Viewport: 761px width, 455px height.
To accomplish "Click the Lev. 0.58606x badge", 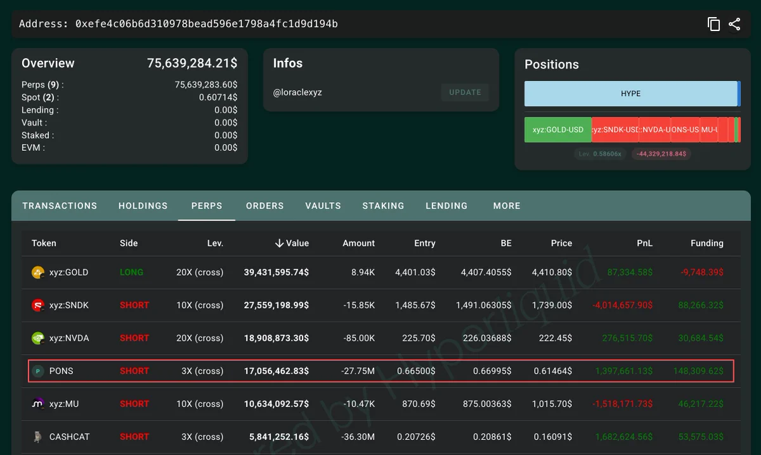I will (x=601, y=154).
